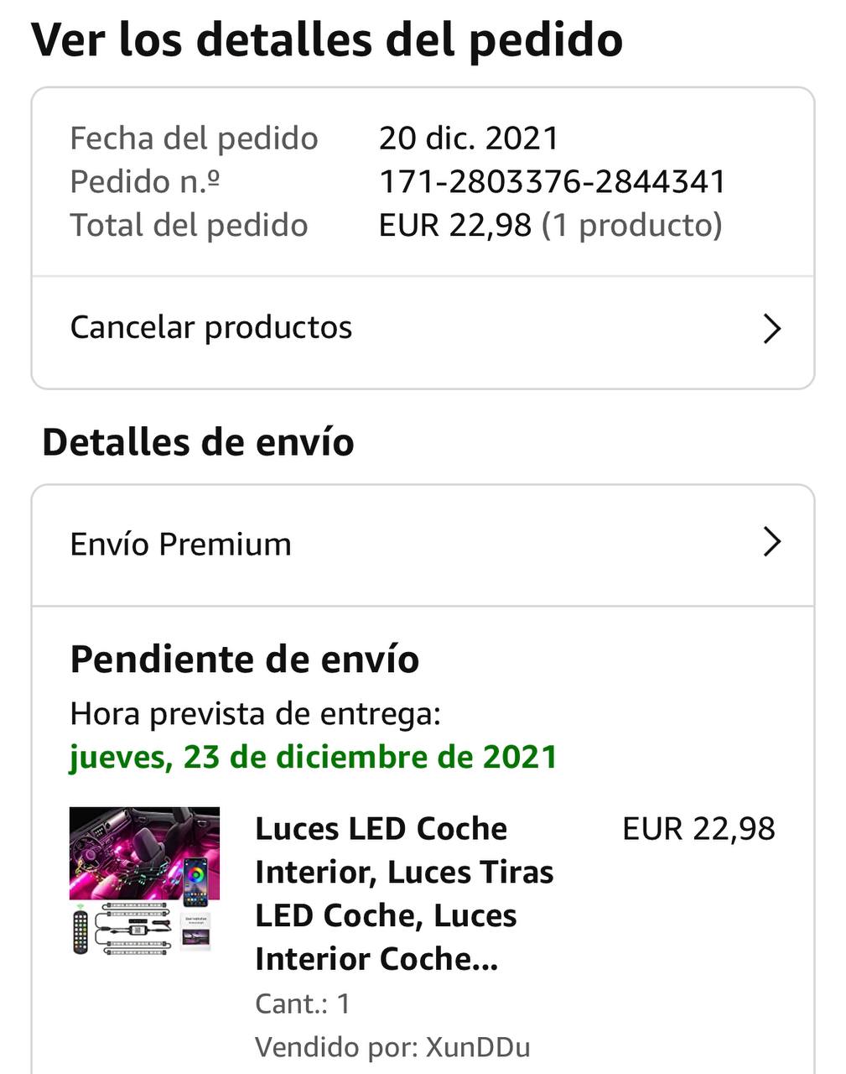Tap the product price EUR 22,98
Image resolution: width=846 pixels, height=1074 pixels.
coord(698,829)
